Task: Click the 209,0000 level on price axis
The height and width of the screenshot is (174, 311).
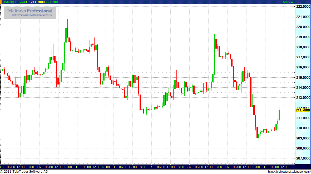Action: point(303,138)
